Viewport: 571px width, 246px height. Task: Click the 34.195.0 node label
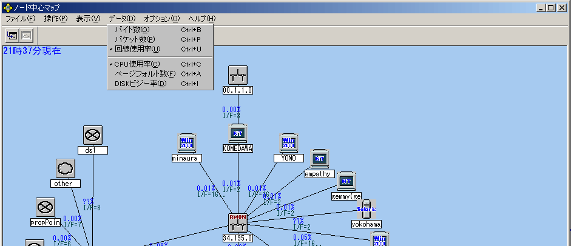pos(238,238)
